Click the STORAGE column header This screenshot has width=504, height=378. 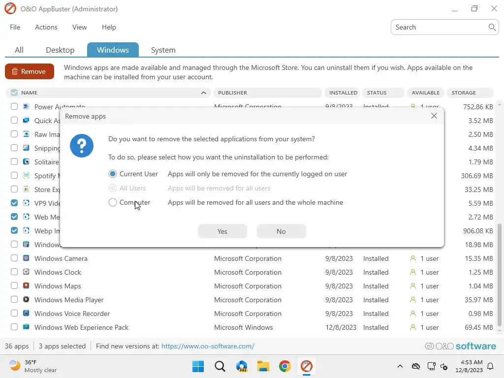pyautogui.click(x=470, y=93)
